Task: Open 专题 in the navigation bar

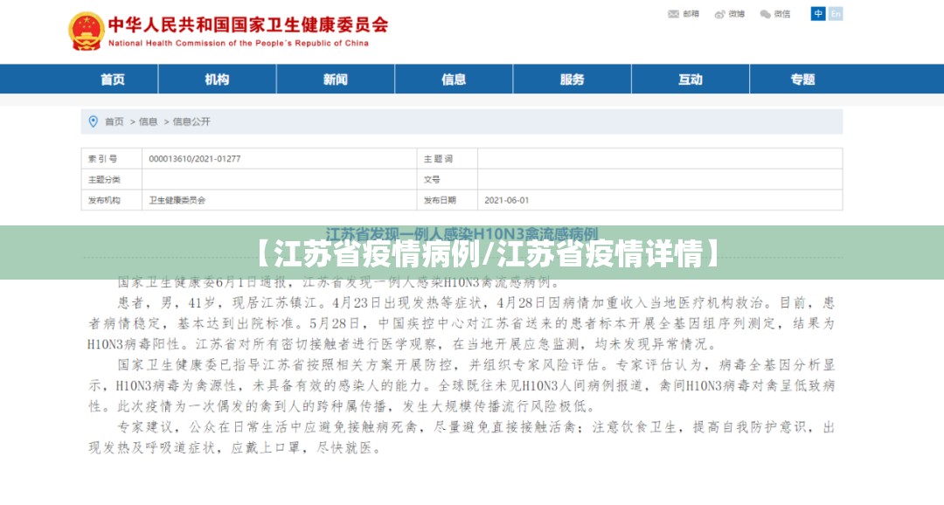Action: 802,80
